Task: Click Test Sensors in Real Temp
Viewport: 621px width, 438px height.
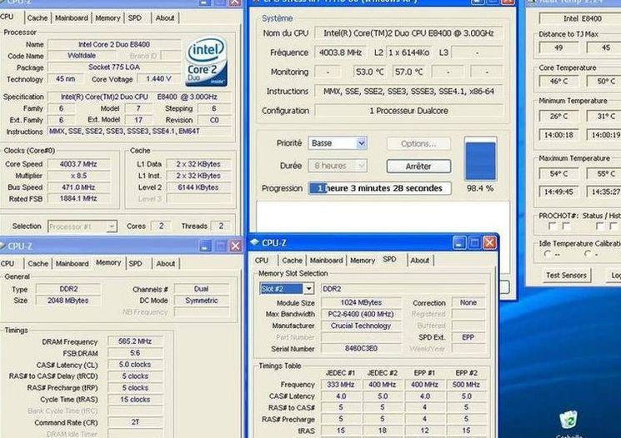Action: tap(566, 276)
